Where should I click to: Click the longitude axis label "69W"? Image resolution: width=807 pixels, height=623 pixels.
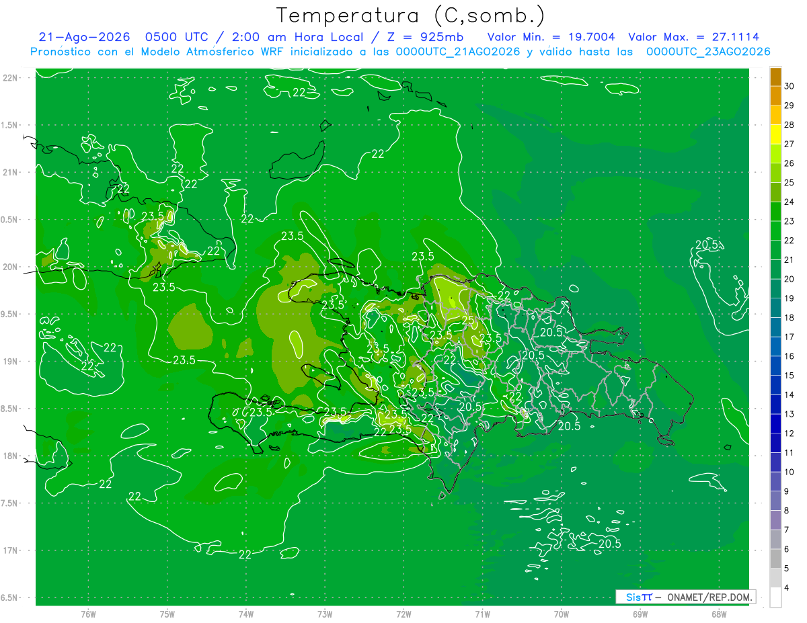coord(640,614)
